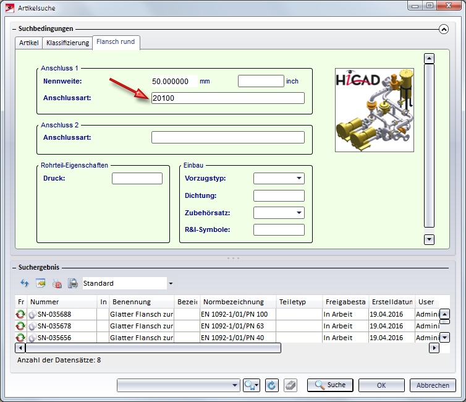Click the refresh icon beside Suche

point(271,385)
